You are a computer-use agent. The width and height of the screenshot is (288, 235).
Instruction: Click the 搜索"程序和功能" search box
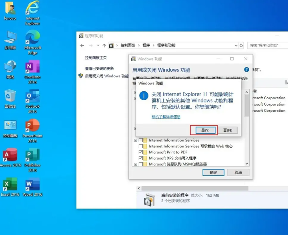[266, 46]
